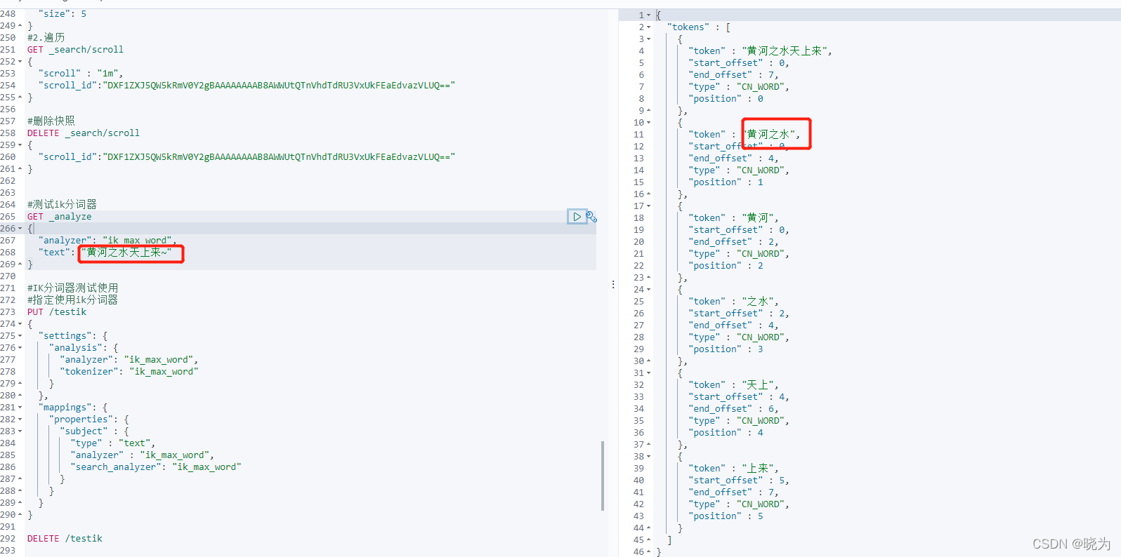
Task: Collapse the token object at output line 31
Action: click(x=649, y=373)
